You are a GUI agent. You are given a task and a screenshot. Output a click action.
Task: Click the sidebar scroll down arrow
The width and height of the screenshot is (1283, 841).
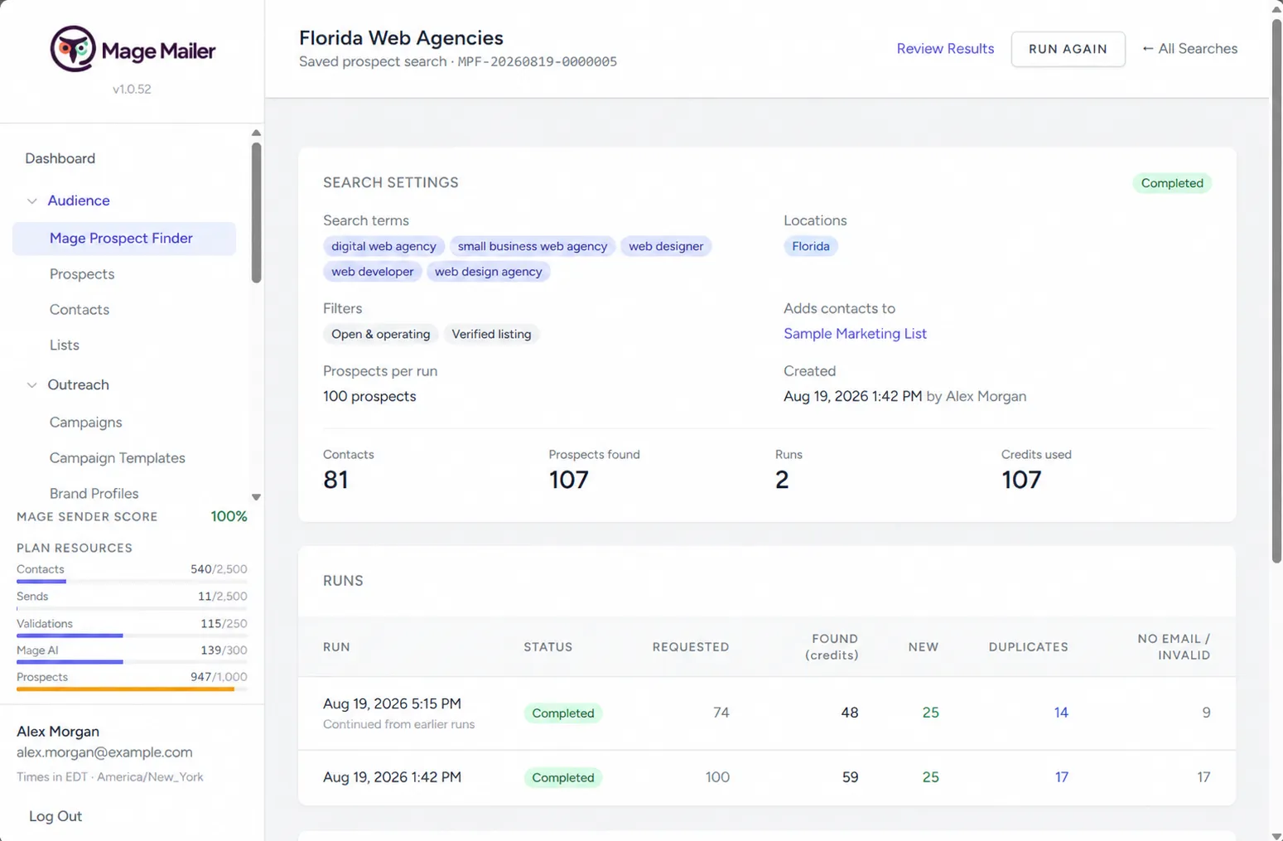coord(256,497)
